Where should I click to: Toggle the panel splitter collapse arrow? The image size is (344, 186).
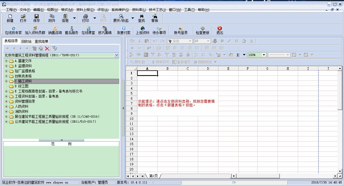tap(123, 108)
